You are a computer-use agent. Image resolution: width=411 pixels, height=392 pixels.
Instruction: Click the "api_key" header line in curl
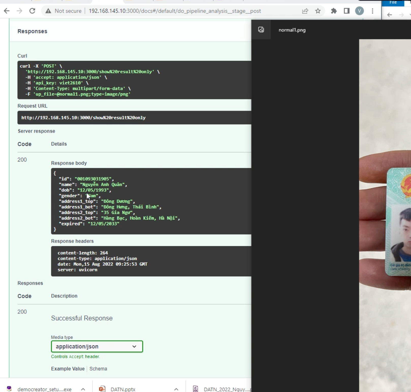click(57, 83)
